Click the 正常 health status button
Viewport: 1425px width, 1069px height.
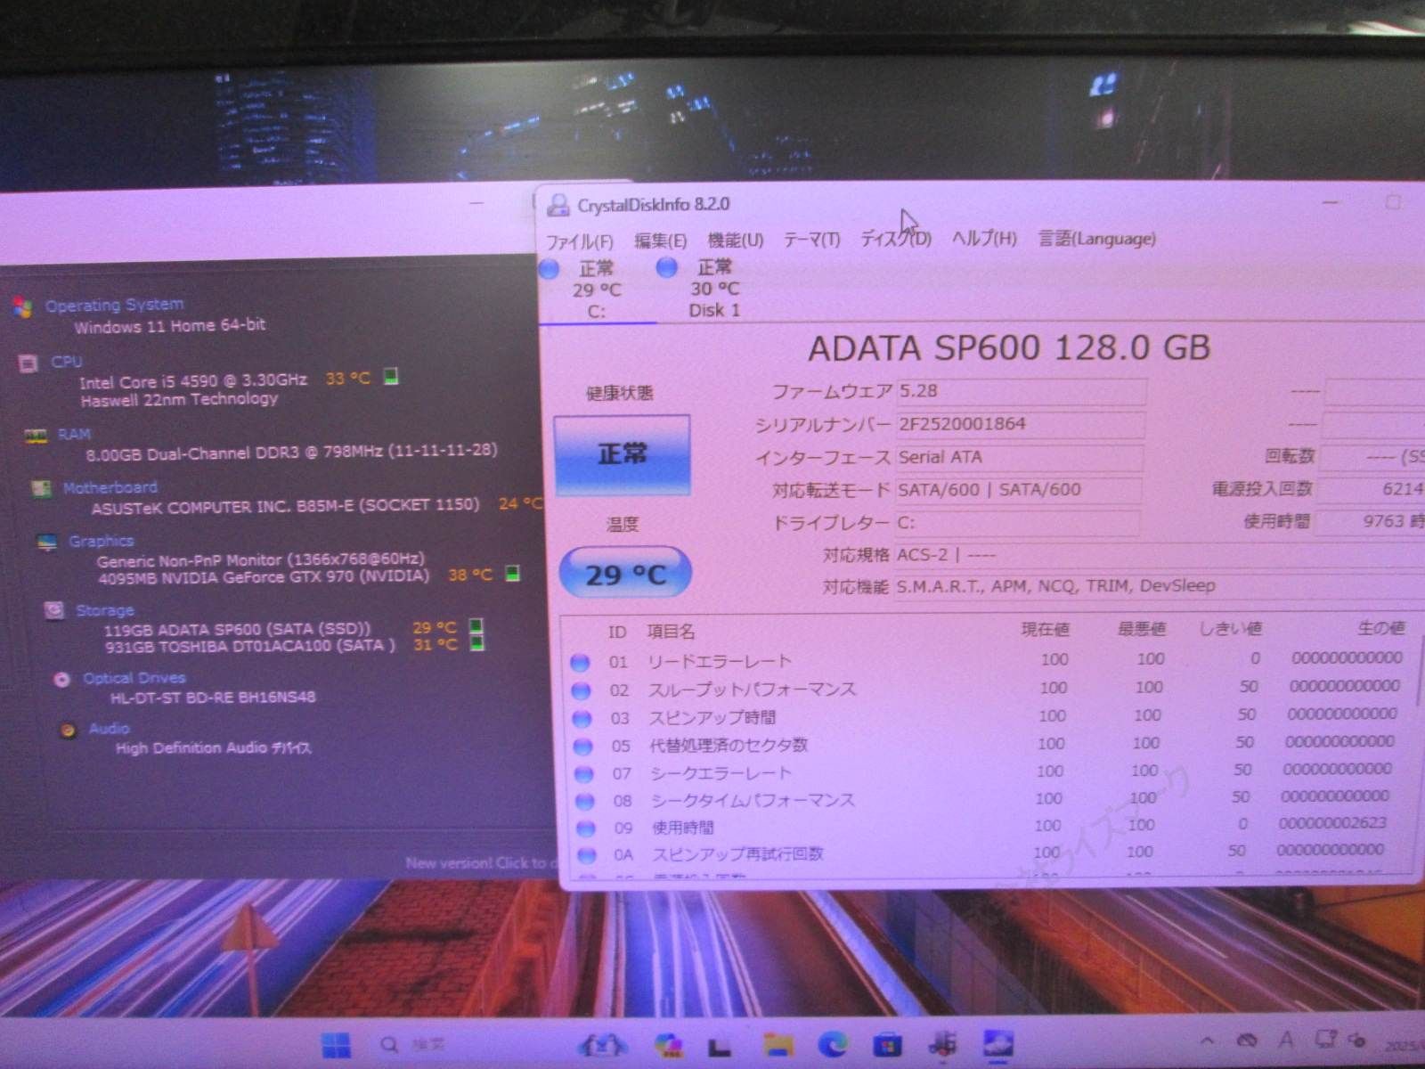pos(623,454)
